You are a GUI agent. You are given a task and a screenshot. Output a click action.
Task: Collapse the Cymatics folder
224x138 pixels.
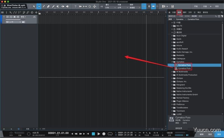pyautogui.click(x=172, y=62)
